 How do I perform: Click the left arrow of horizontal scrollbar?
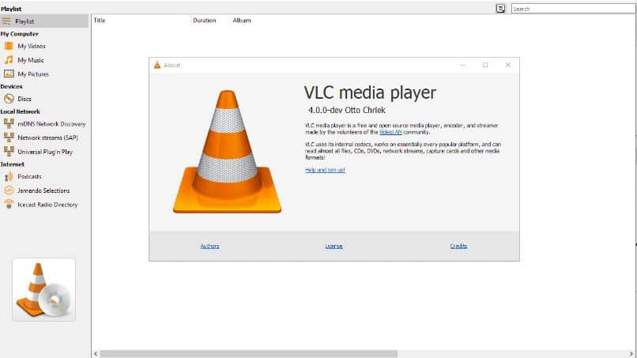96,354
